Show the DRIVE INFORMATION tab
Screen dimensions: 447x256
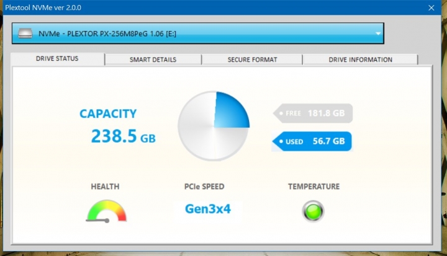(x=360, y=60)
